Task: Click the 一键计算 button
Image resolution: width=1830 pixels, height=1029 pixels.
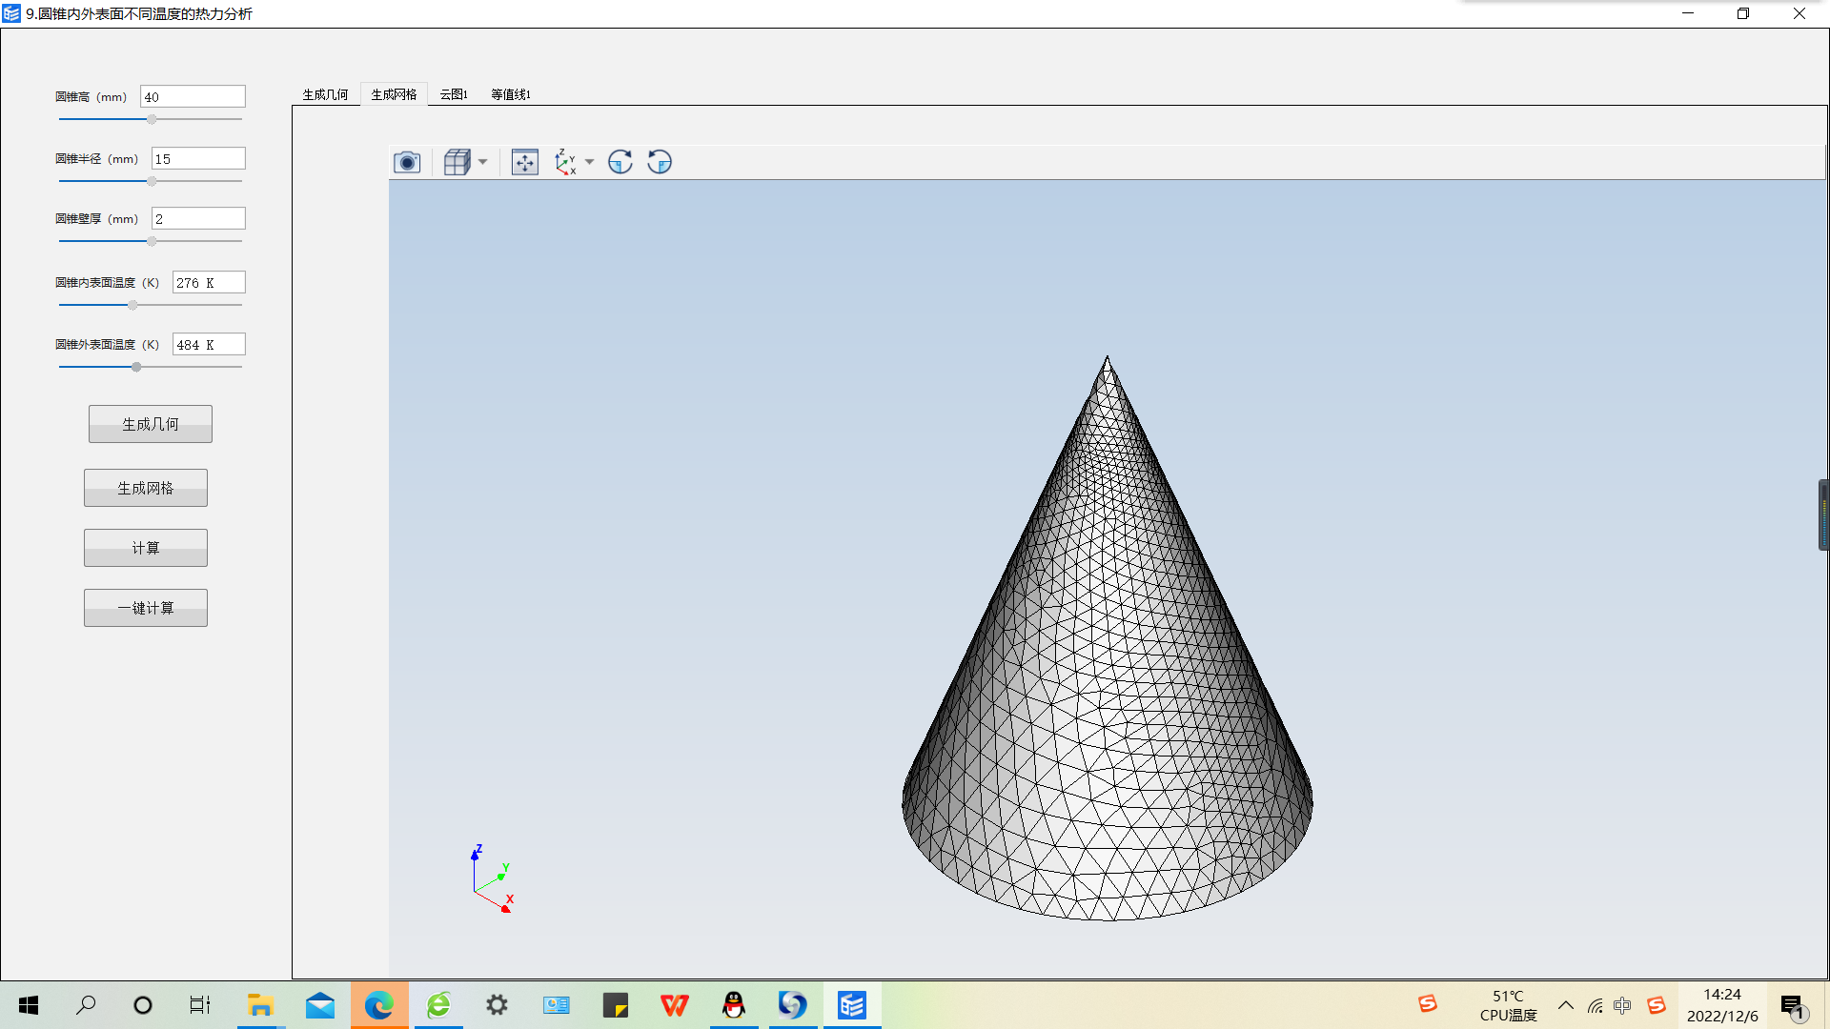Action: point(146,608)
